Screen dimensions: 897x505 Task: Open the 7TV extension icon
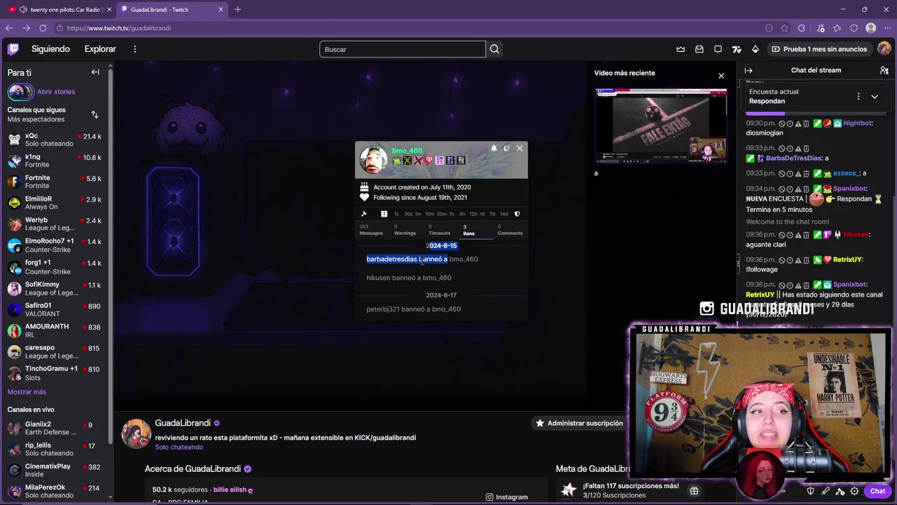click(737, 49)
